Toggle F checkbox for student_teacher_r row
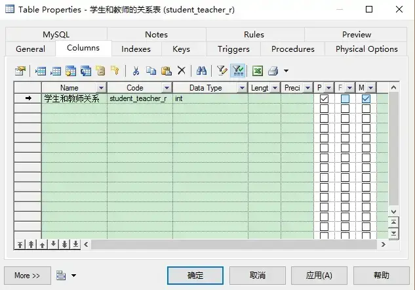This screenshot has height=290, width=415. pos(345,99)
